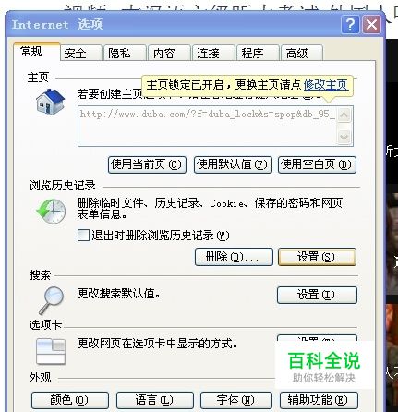
Task: Switch to the 安全 tab
Action: click(x=80, y=53)
